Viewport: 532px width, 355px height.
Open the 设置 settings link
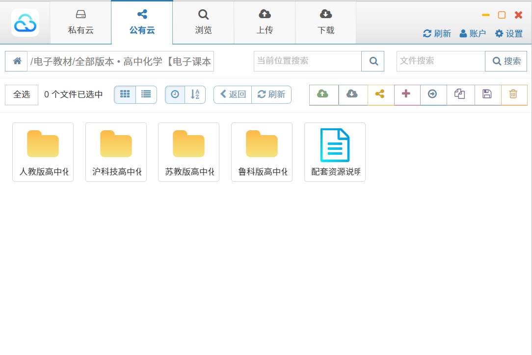(508, 33)
